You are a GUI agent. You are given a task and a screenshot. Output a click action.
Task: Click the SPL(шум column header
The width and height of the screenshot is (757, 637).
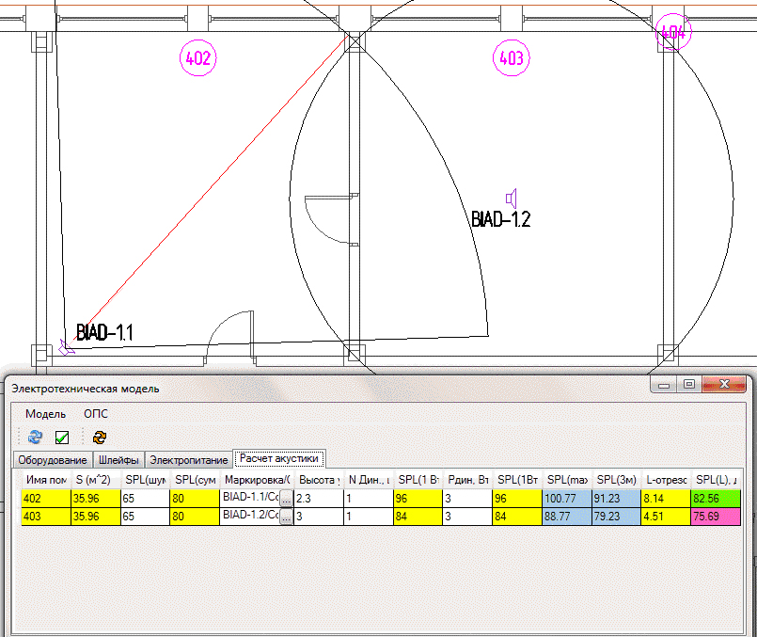pos(146,480)
